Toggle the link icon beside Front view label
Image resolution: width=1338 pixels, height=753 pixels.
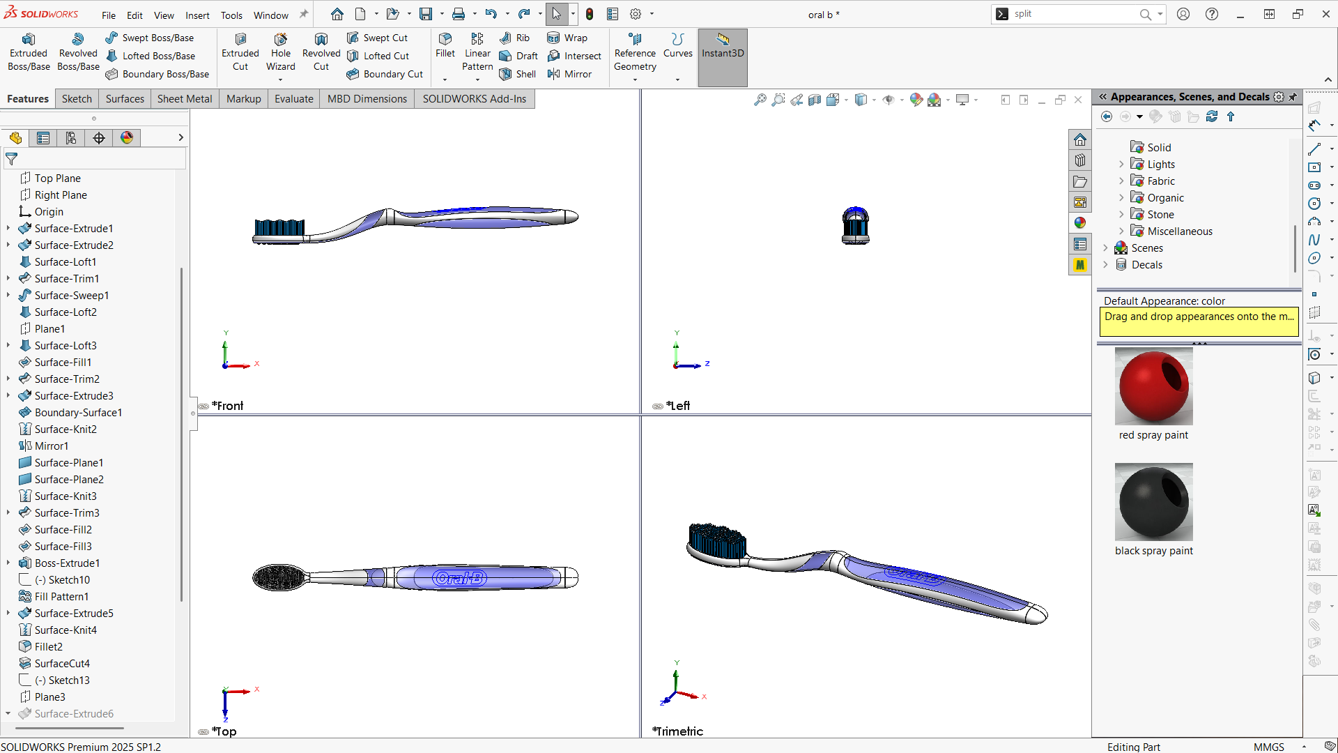(203, 406)
